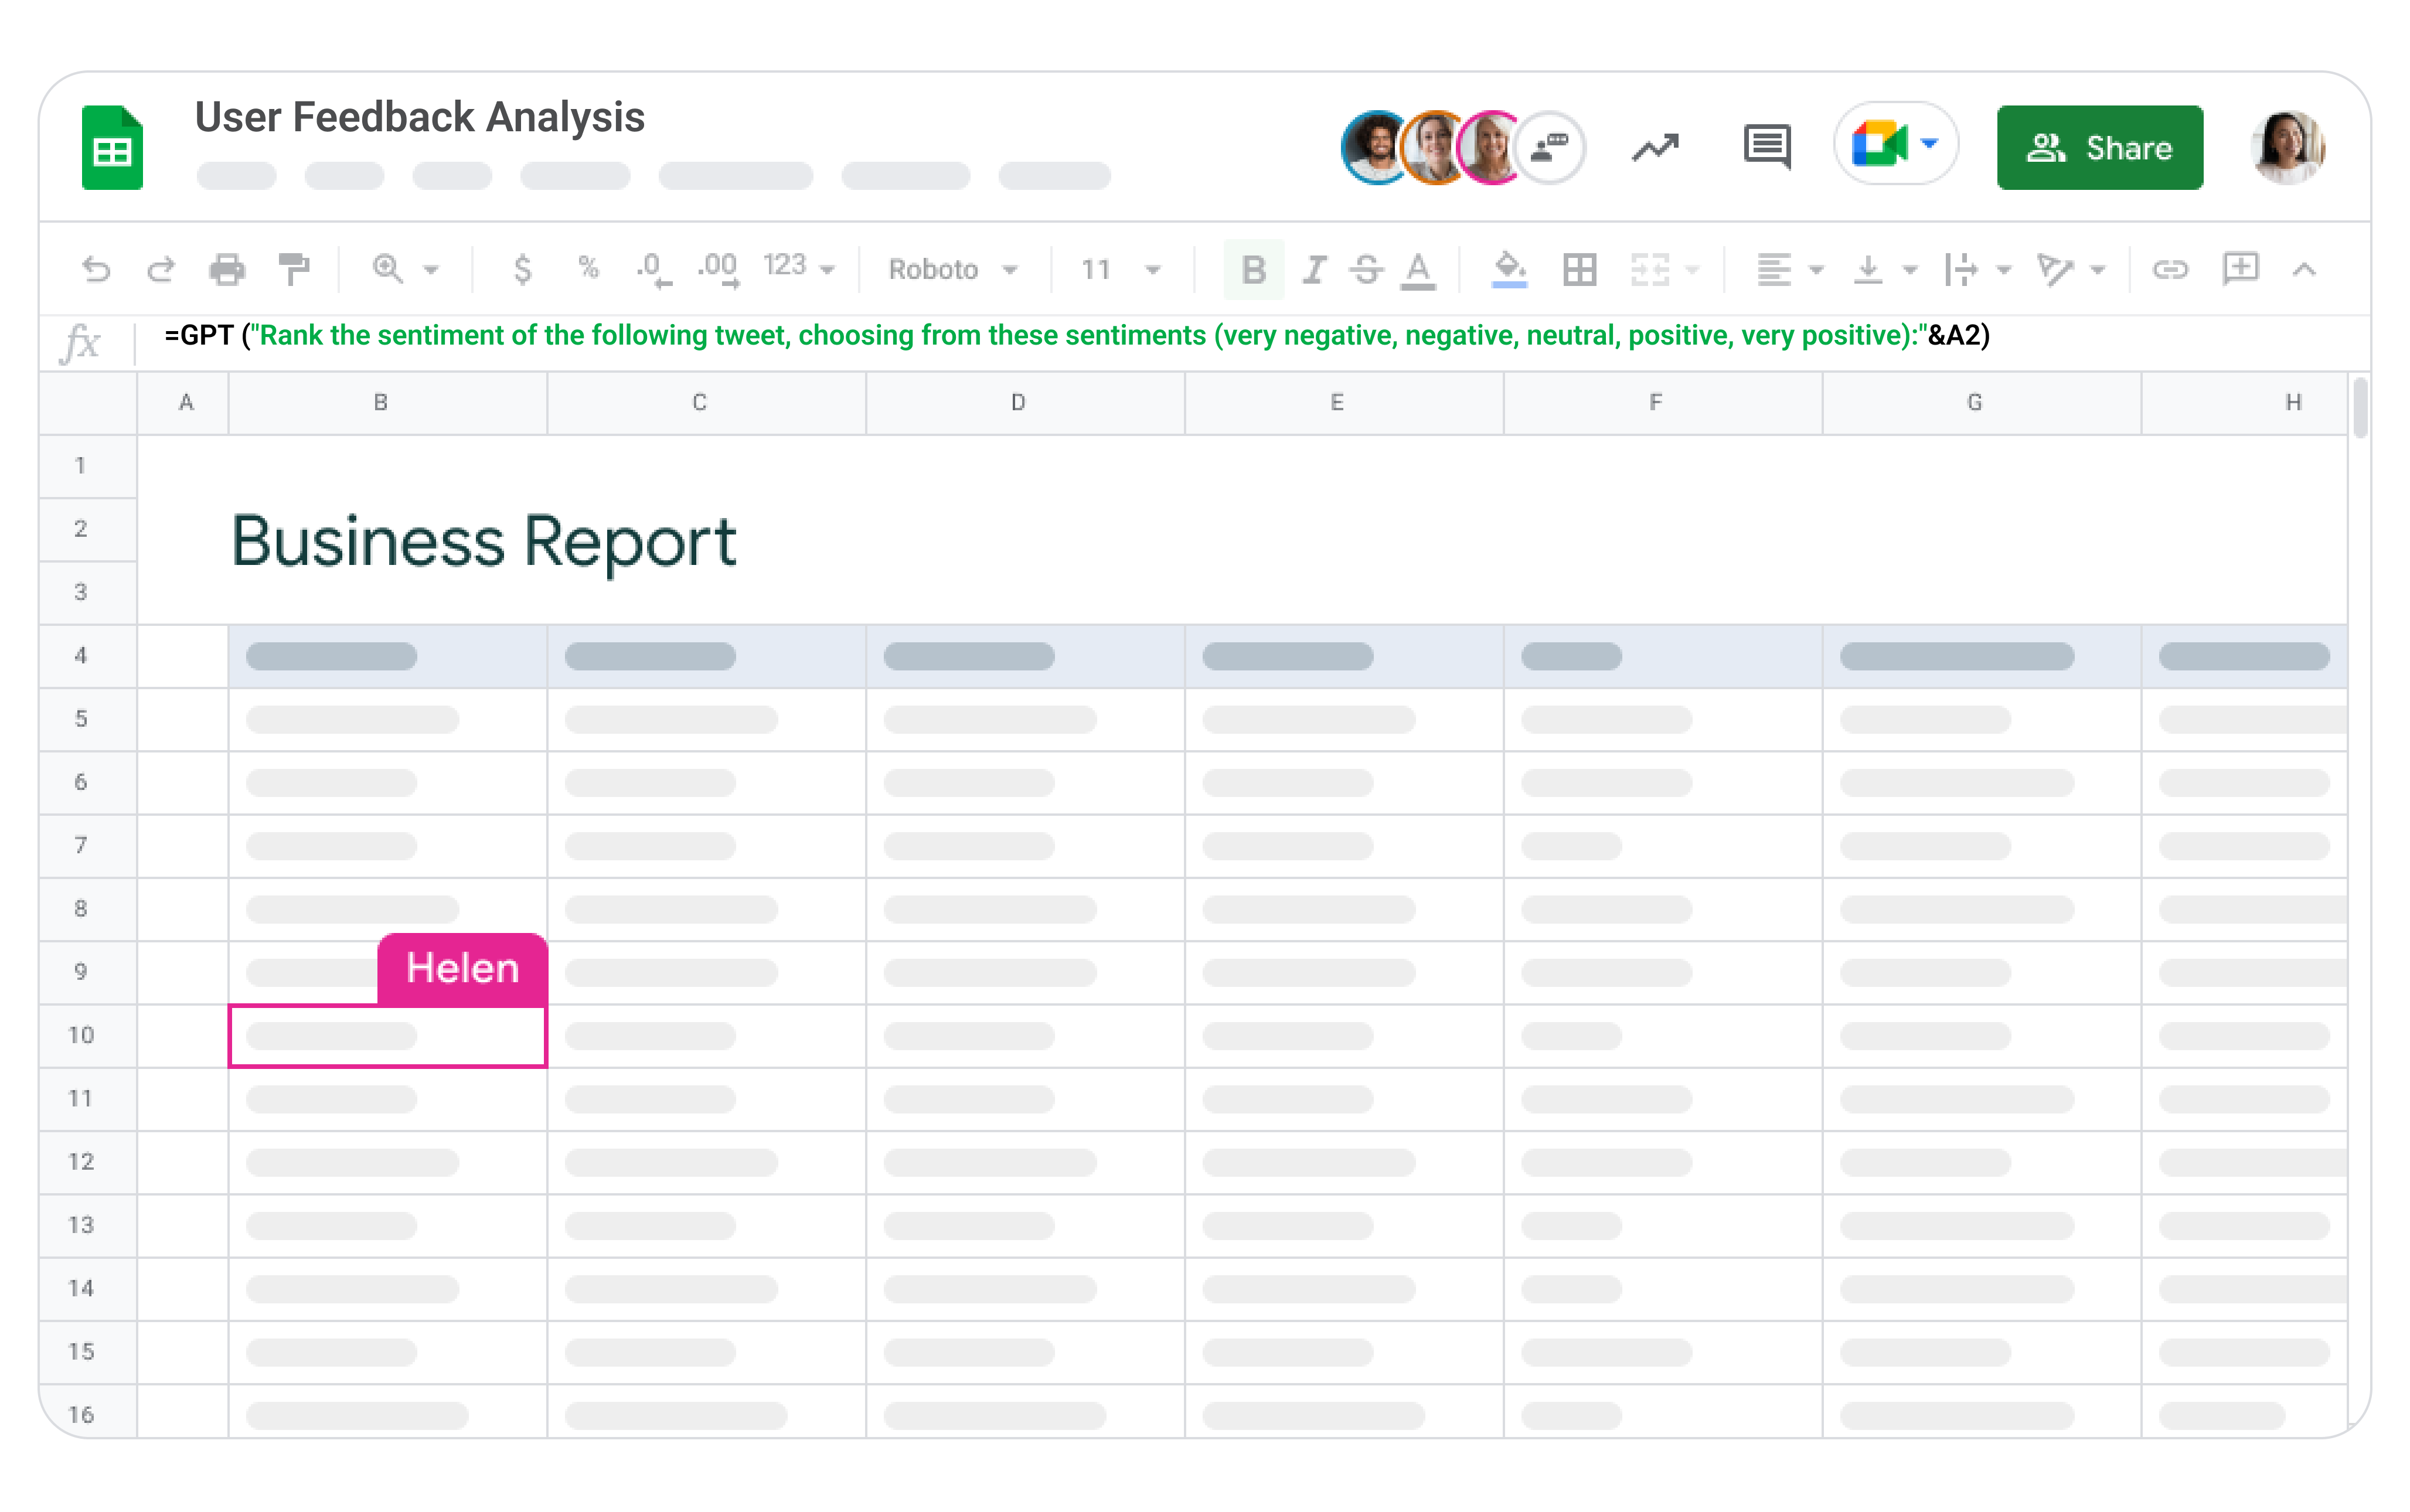
Task: Click the formula bar text
Action: click(x=1076, y=336)
